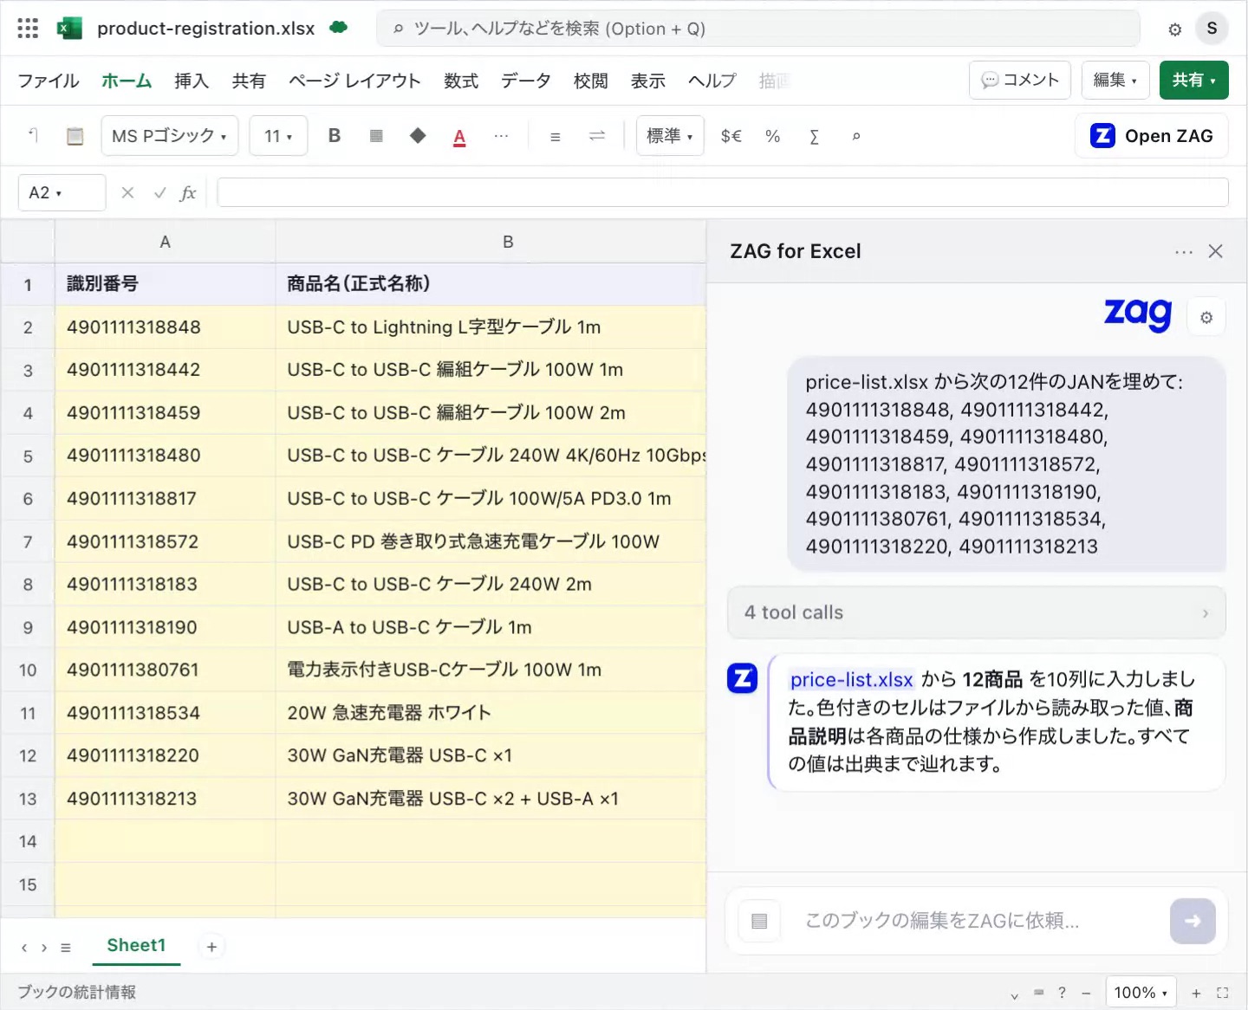Open the A2 name box dropdown

[62, 192]
